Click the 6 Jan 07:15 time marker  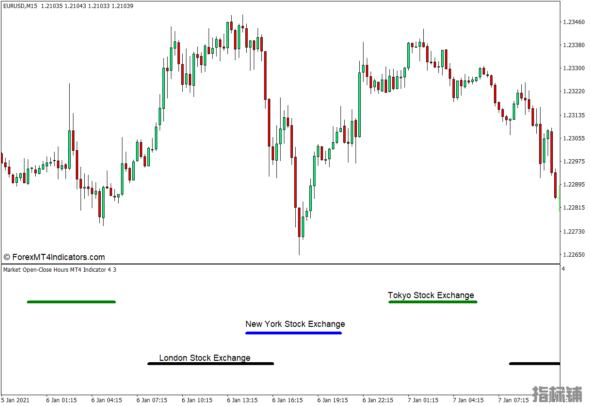(152, 400)
